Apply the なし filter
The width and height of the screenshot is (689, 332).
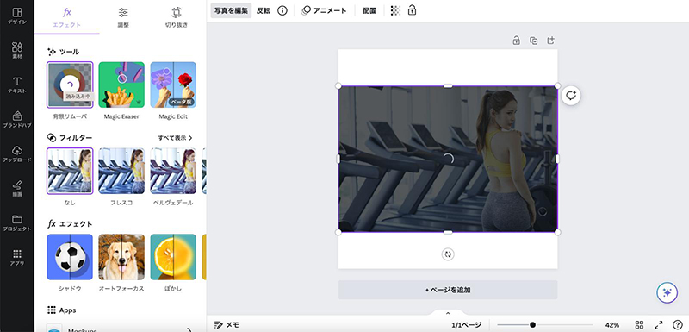70,171
